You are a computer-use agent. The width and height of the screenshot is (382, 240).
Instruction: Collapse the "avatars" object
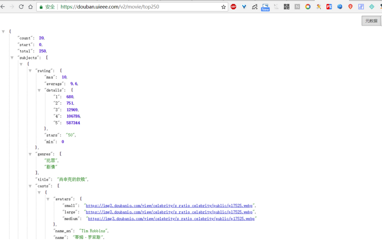[48, 199]
